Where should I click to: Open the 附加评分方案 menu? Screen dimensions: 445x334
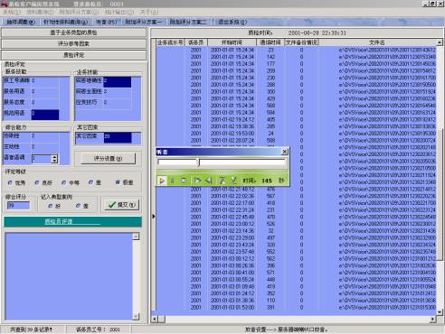[x=79, y=12]
